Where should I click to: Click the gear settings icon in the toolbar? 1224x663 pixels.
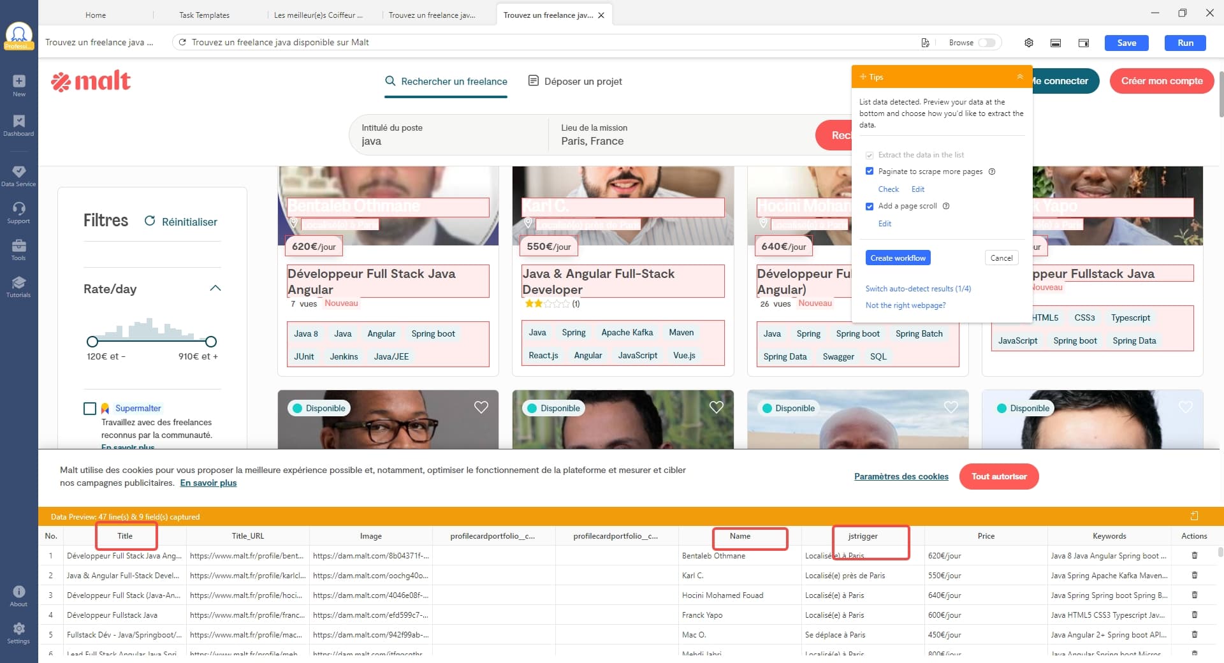click(1029, 43)
